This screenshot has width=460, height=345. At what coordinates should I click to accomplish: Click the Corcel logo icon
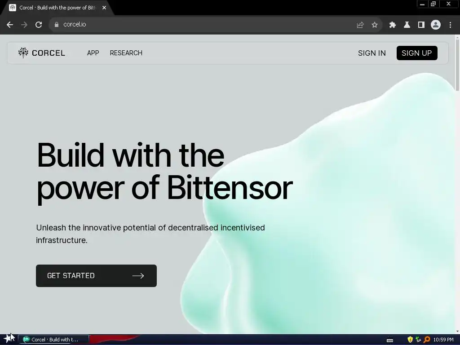point(23,53)
